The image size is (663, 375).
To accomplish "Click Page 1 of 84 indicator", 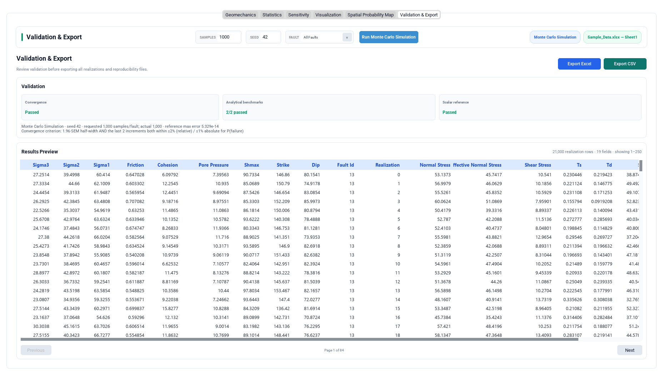I will [x=334, y=350].
